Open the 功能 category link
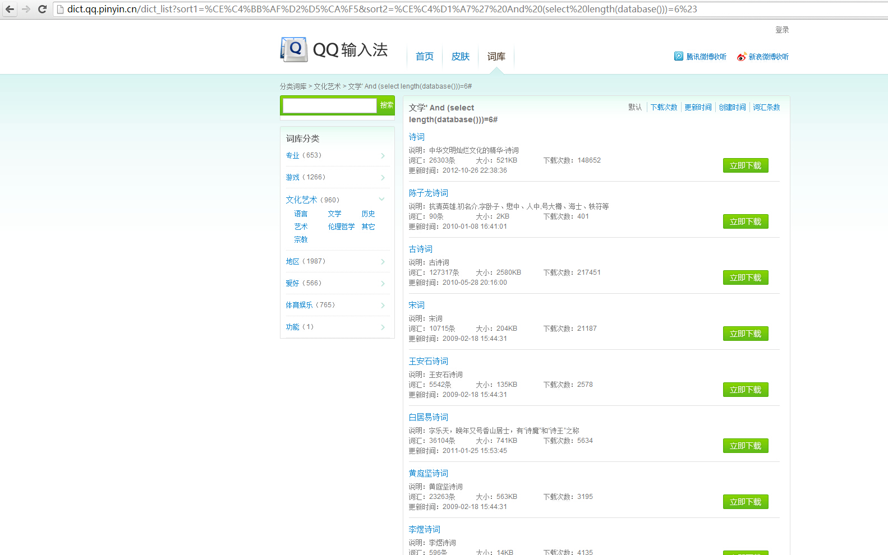The image size is (888, 555). tap(292, 327)
